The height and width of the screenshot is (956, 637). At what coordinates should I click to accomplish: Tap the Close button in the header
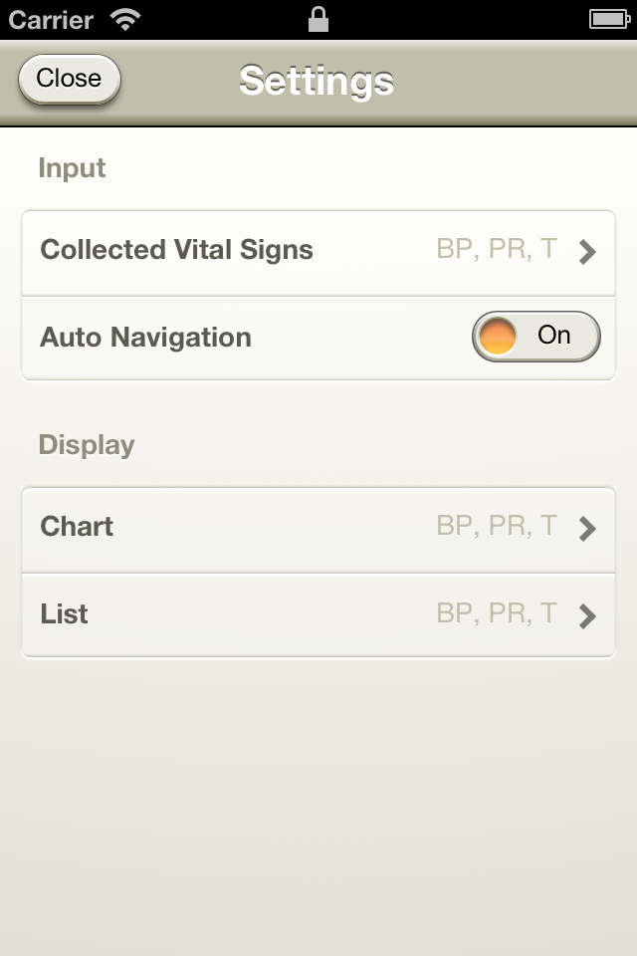coord(70,80)
